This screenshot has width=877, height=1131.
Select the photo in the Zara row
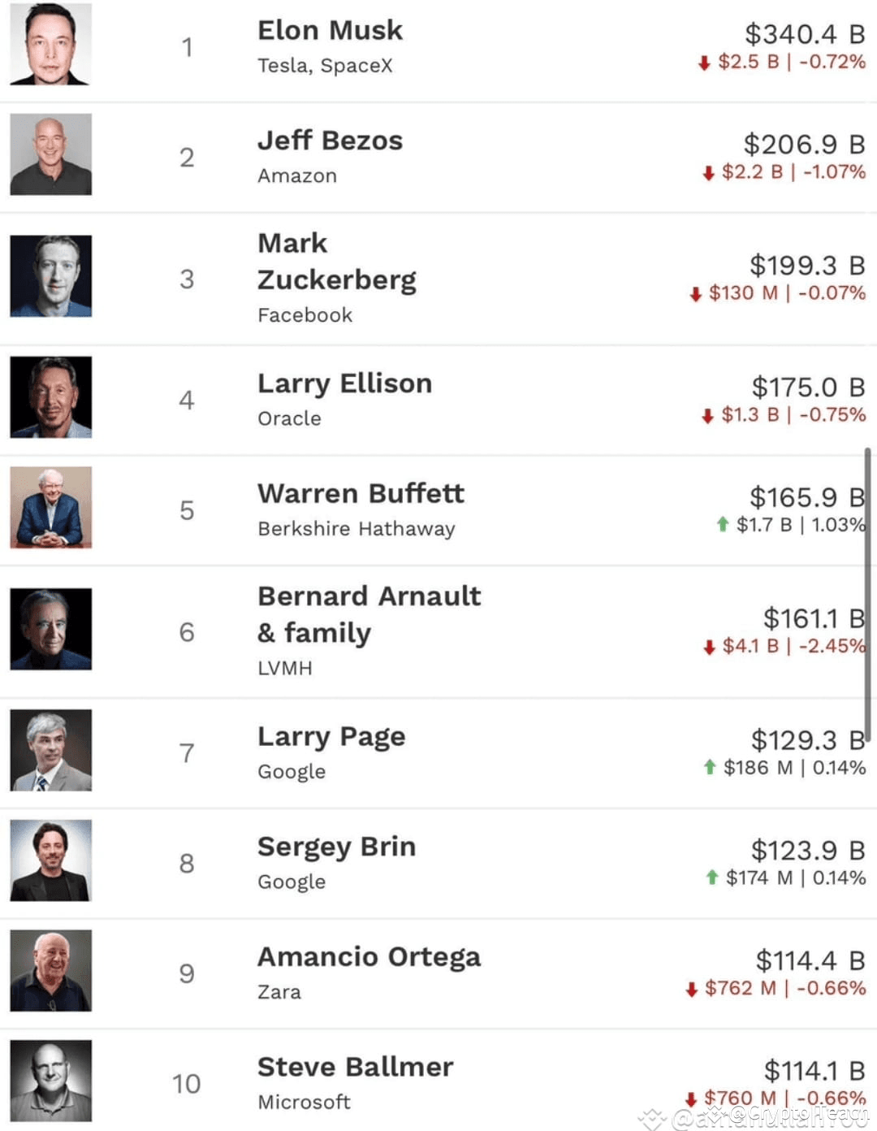pos(50,971)
